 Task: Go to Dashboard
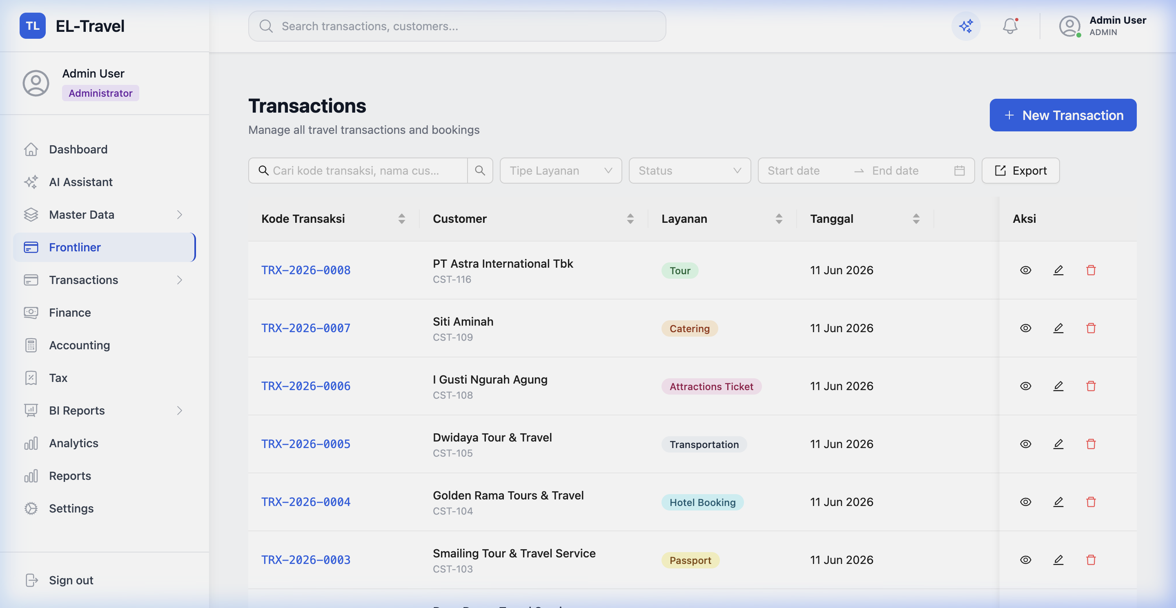(104, 149)
